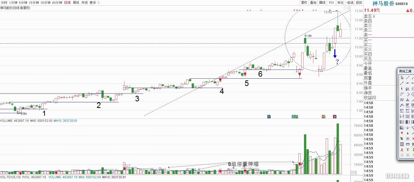This screenshot has height=182, width=414.
Task: Choose the gray rectangle drawing tool
Action: 408,139
